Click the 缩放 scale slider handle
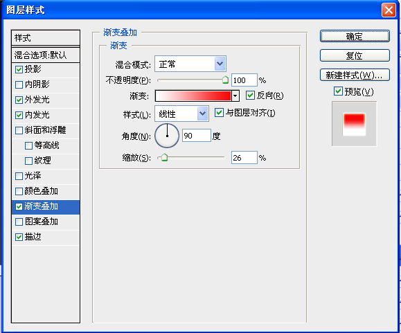This screenshot has height=333, width=401. point(164,157)
